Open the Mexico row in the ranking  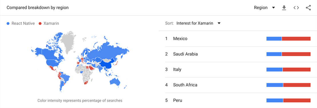click(x=238, y=39)
